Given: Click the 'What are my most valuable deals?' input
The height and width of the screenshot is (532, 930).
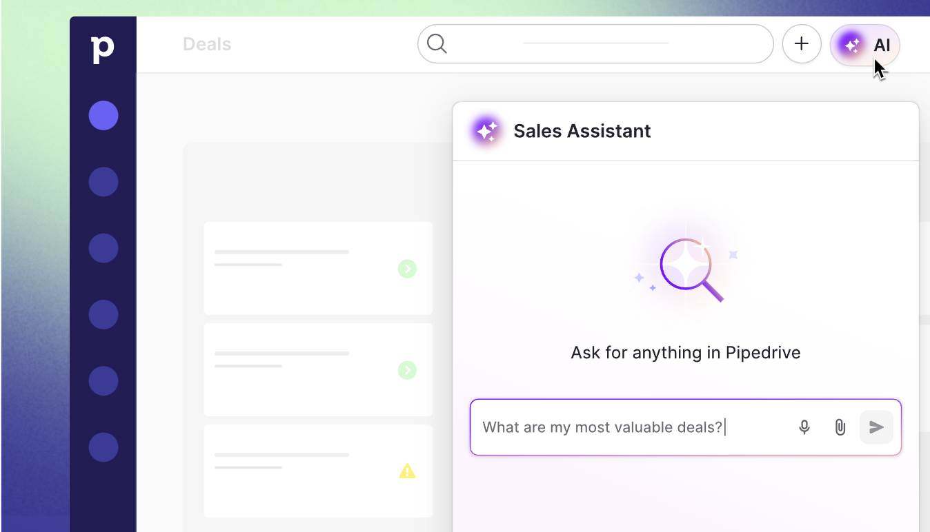Looking at the screenshot, I should (x=686, y=427).
